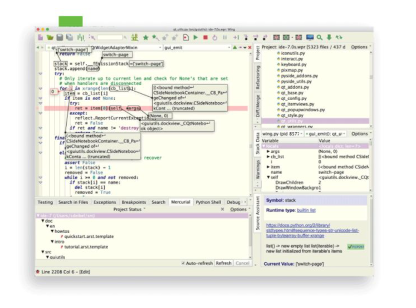Toggle bookmark with the first green star
The height and width of the screenshot is (308, 416).
(146, 38)
